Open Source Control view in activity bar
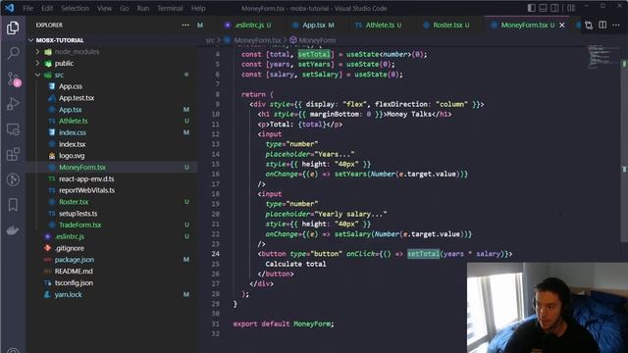Image resolution: width=628 pixels, height=353 pixels. 13,78
